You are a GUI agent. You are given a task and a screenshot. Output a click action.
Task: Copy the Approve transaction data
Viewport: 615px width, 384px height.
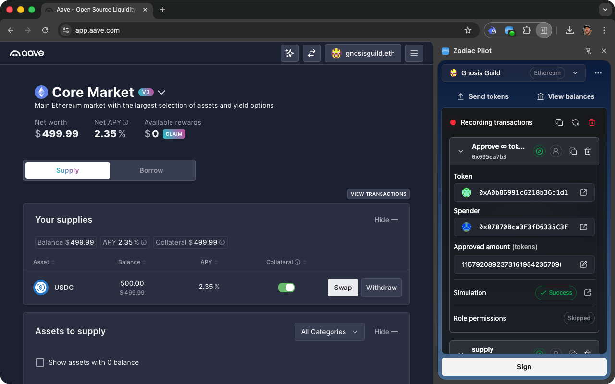coord(573,151)
